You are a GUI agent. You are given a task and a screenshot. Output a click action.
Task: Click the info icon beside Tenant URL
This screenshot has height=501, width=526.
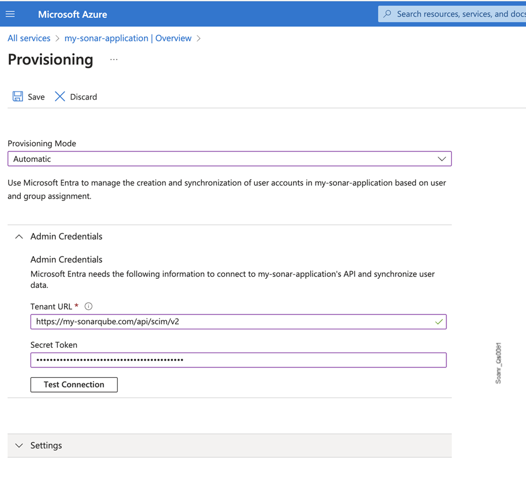(88, 306)
